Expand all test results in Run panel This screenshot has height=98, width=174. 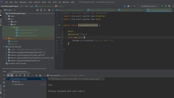coord(24,75)
